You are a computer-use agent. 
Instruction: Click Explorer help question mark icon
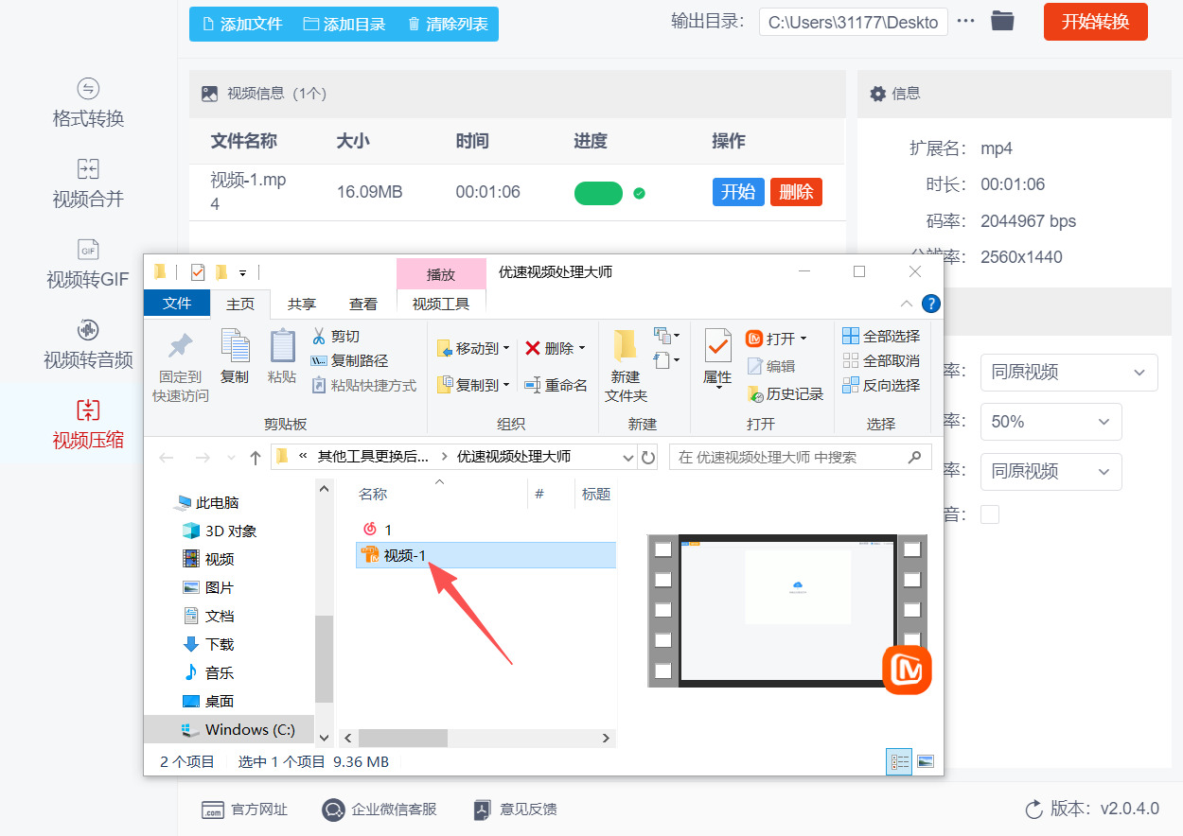tap(930, 304)
